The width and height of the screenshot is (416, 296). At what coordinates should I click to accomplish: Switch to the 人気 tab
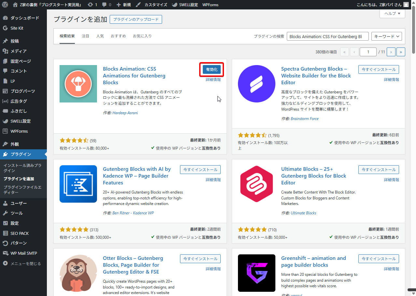tap(100, 36)
